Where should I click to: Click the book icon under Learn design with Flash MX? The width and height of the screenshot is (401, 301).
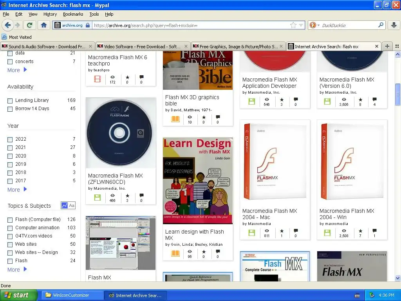coord(175,254)
